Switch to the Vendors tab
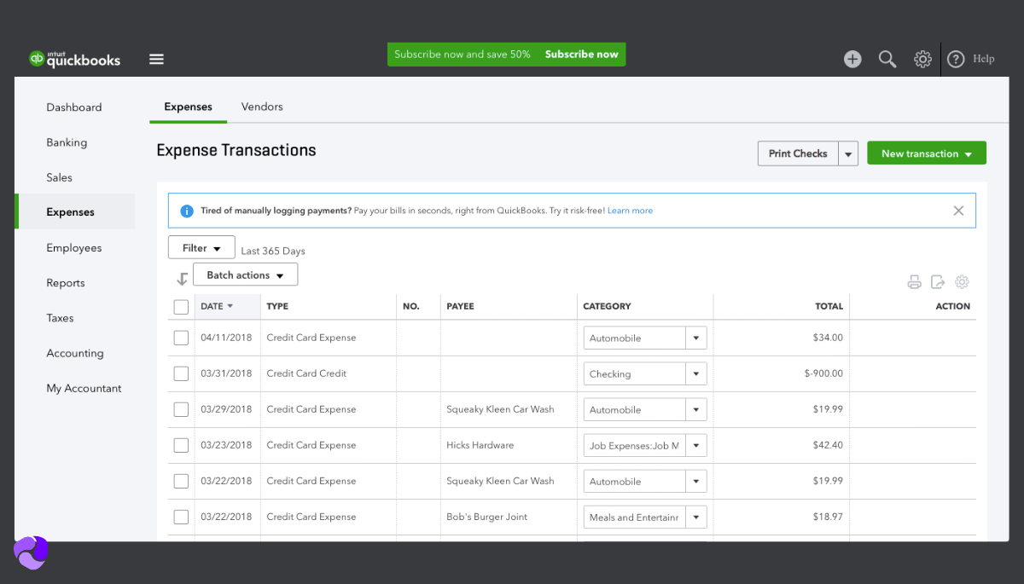Screen dimensions: 1024x584 tap(262, 107)
